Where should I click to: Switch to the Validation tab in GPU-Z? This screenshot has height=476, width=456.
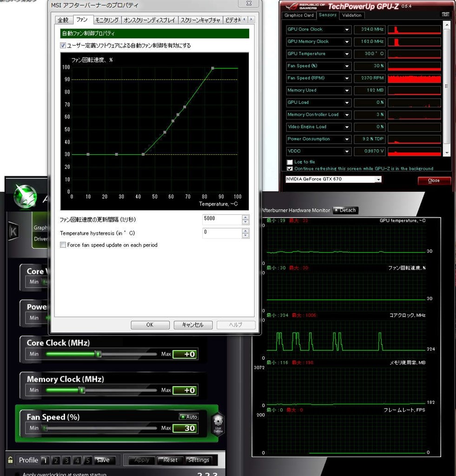point(351,15)
